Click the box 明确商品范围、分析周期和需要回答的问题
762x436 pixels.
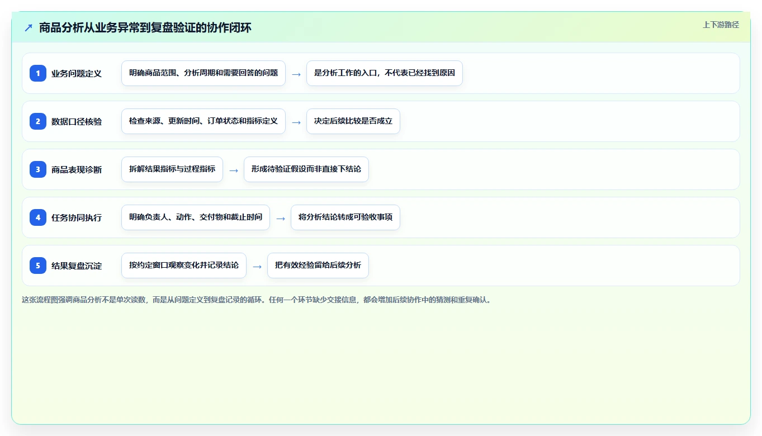(x=203, y=73)
